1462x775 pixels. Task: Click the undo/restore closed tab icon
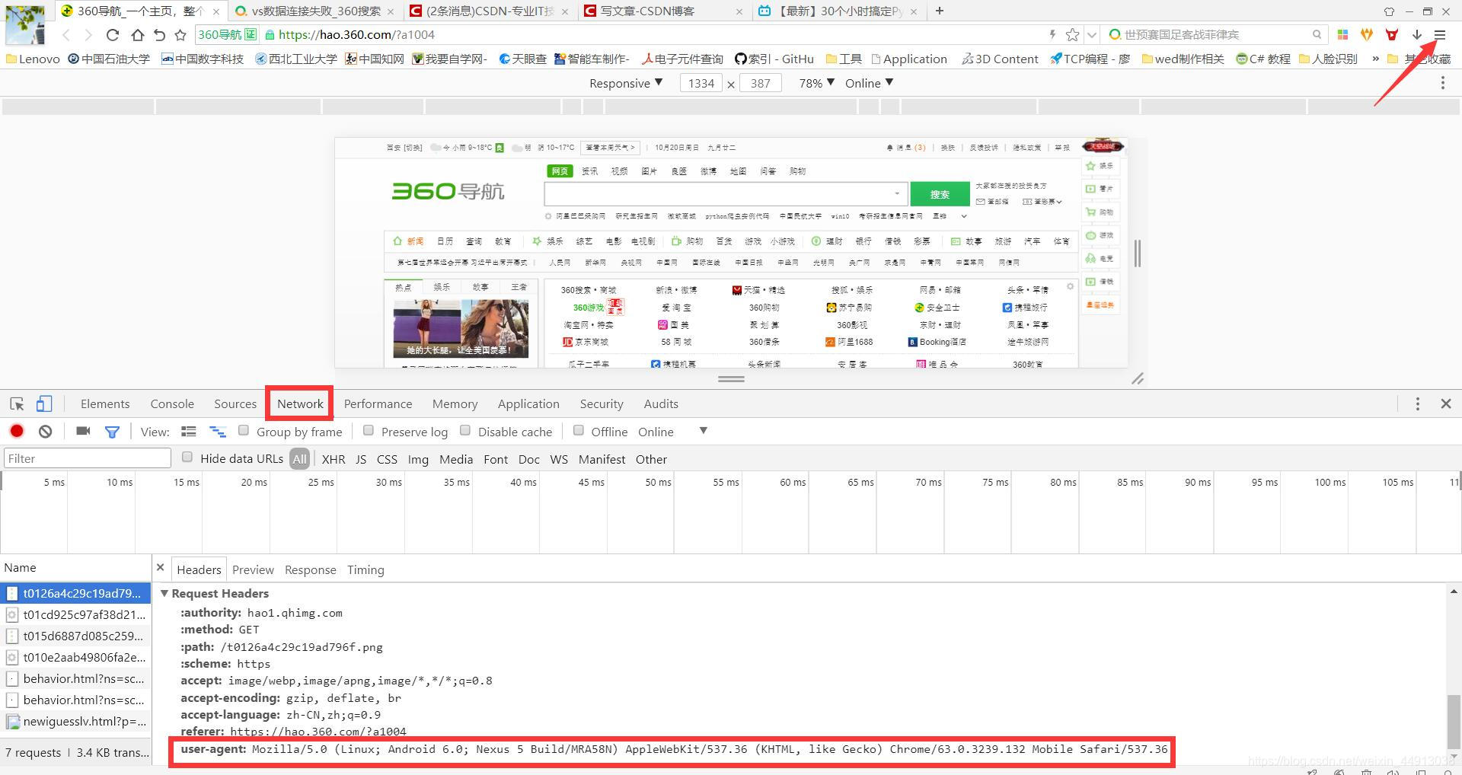click(x=158, y=35)
